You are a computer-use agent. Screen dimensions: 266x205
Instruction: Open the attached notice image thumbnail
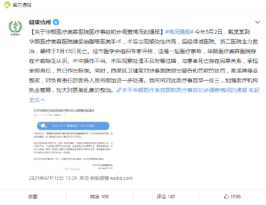click(73, 140)
